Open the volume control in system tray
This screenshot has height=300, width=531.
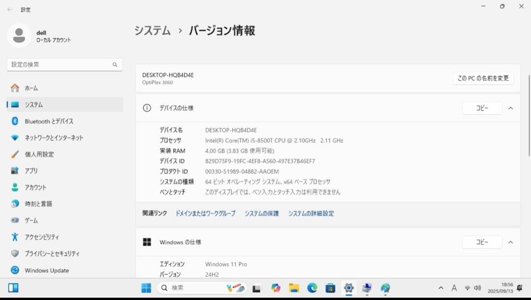pos(477,288)
